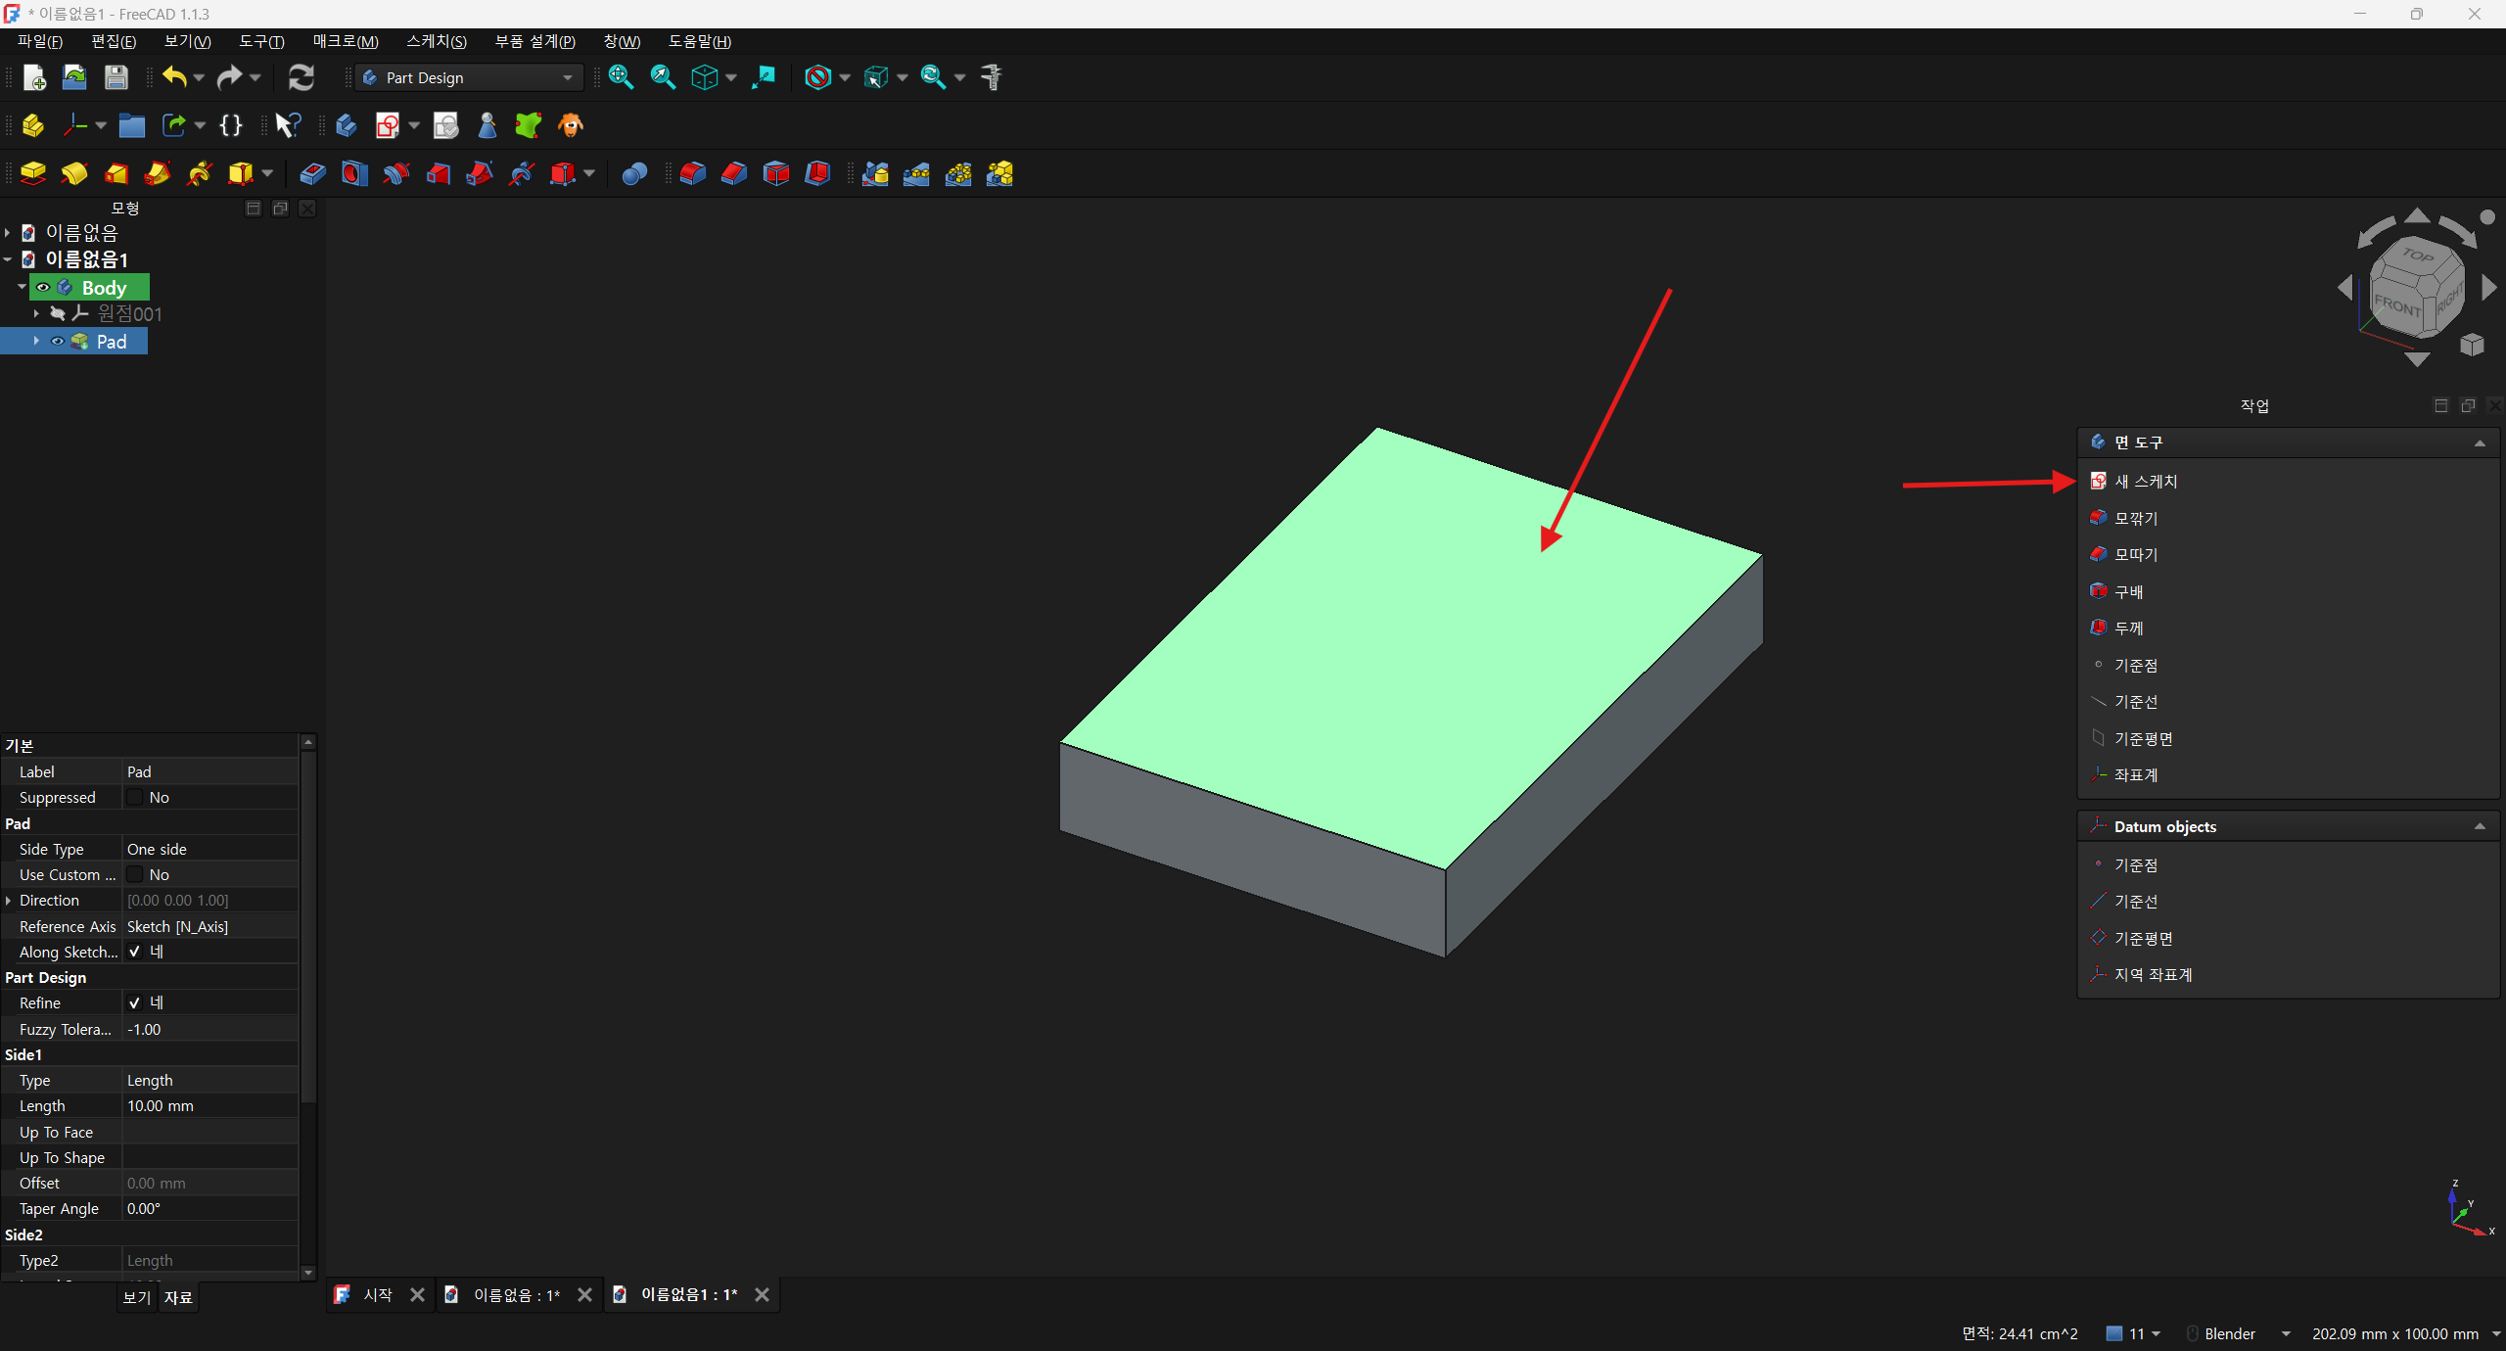The height and width of the screenshot is (1351, 2506).
Task: Open the measure caliper tool
Action: click(x=992, y=77)
